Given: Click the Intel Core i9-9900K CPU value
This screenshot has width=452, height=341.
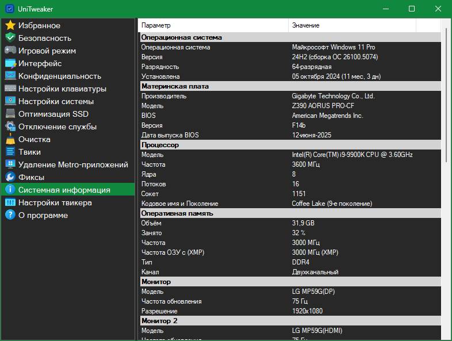Looking at the screenshot, I should click(353, 155).
